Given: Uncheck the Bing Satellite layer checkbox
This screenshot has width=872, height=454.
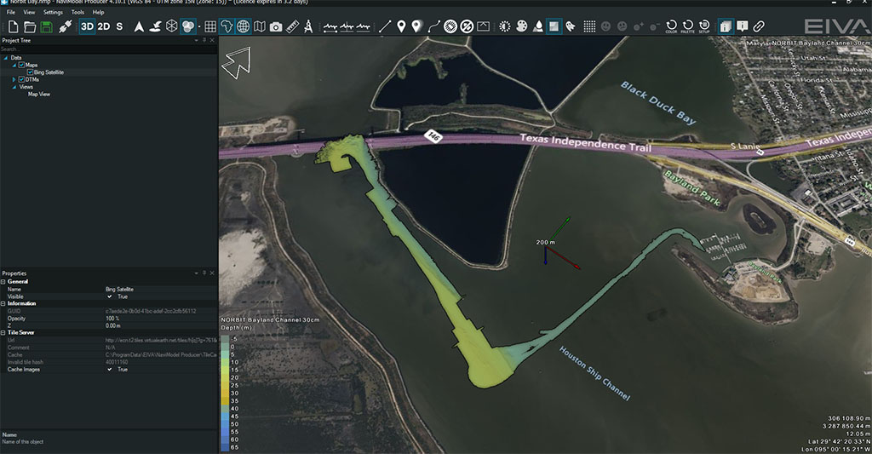Looking at the screenshot, I should point(30,72).
